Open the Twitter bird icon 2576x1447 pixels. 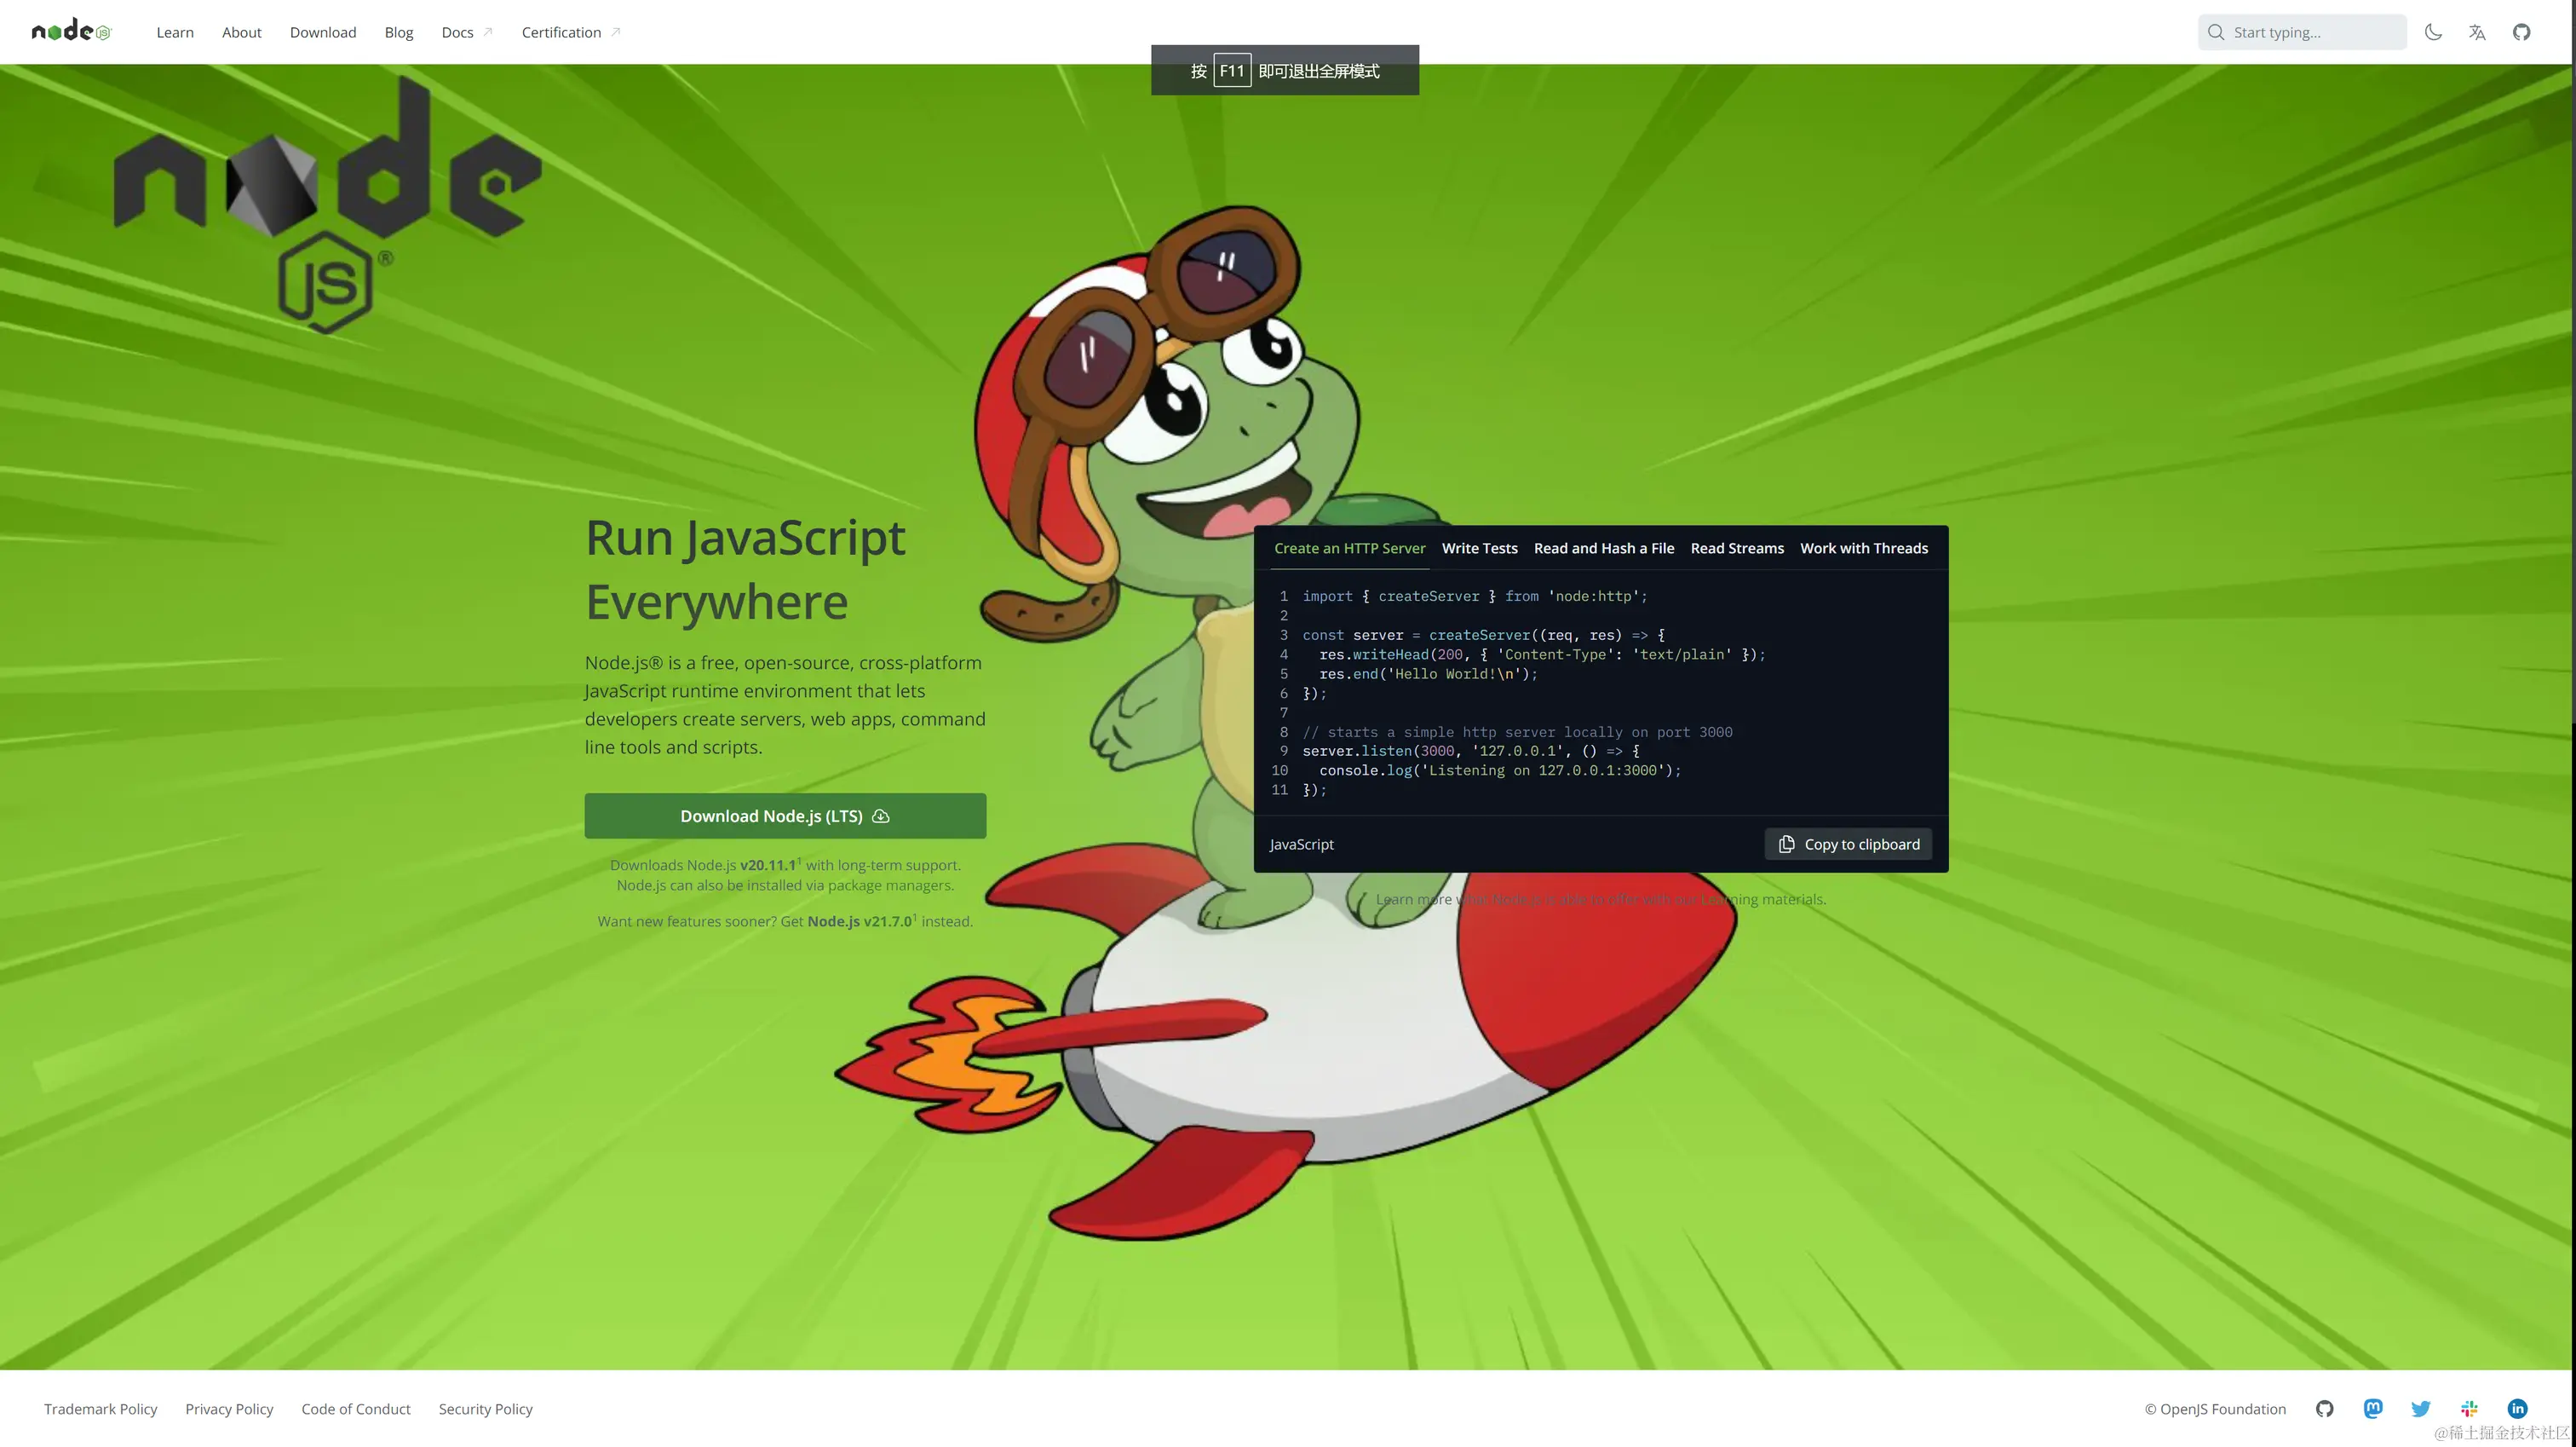coord(2420,1408)
